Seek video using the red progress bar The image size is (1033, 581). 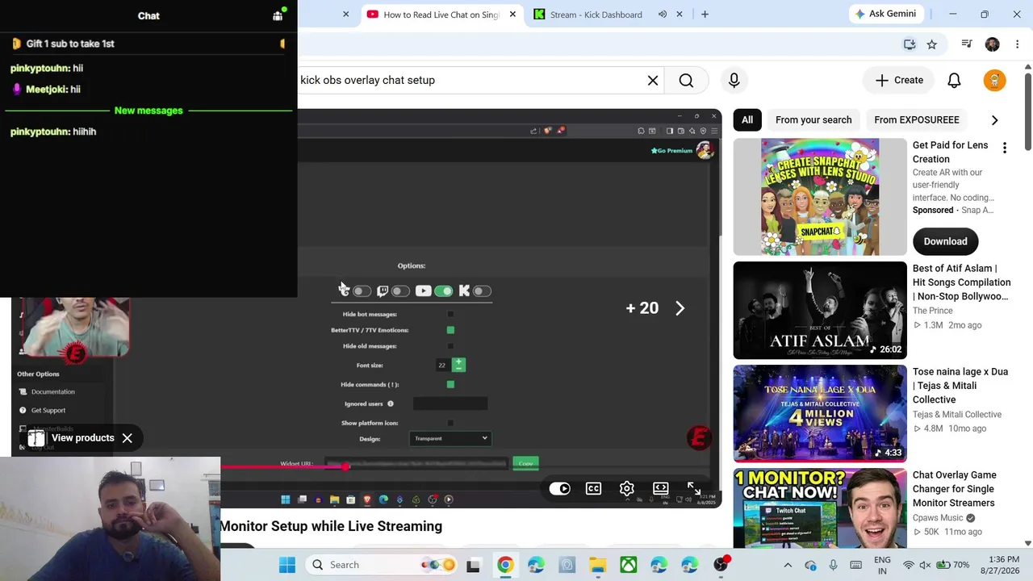pos(283,466)
